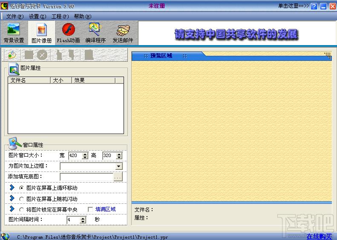Click the 效果 column header
The width and height of the screenshot is (337, 240).
(93, 80)
